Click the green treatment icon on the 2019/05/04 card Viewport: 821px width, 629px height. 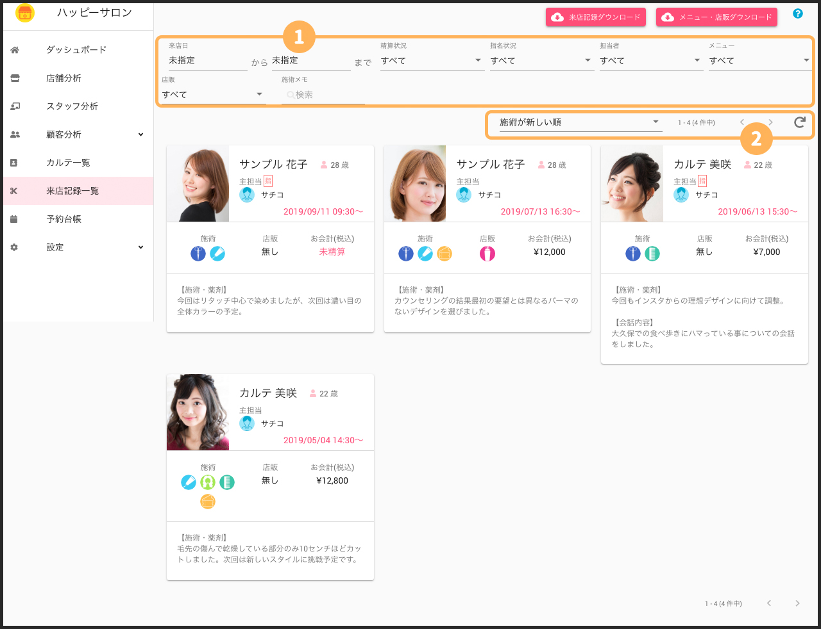point(208,482)
